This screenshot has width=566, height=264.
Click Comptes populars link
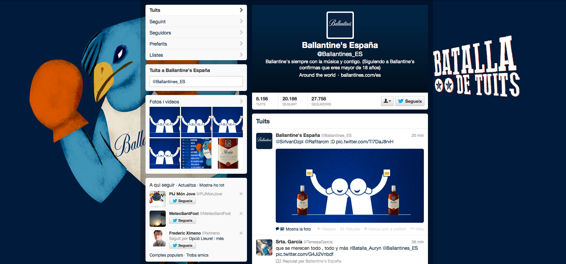coord(166,255)
